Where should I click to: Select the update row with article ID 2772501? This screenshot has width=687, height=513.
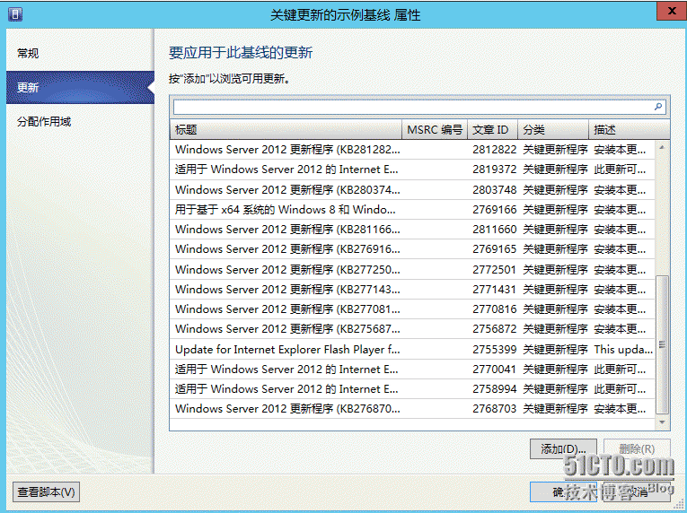(x=412, y=269)
